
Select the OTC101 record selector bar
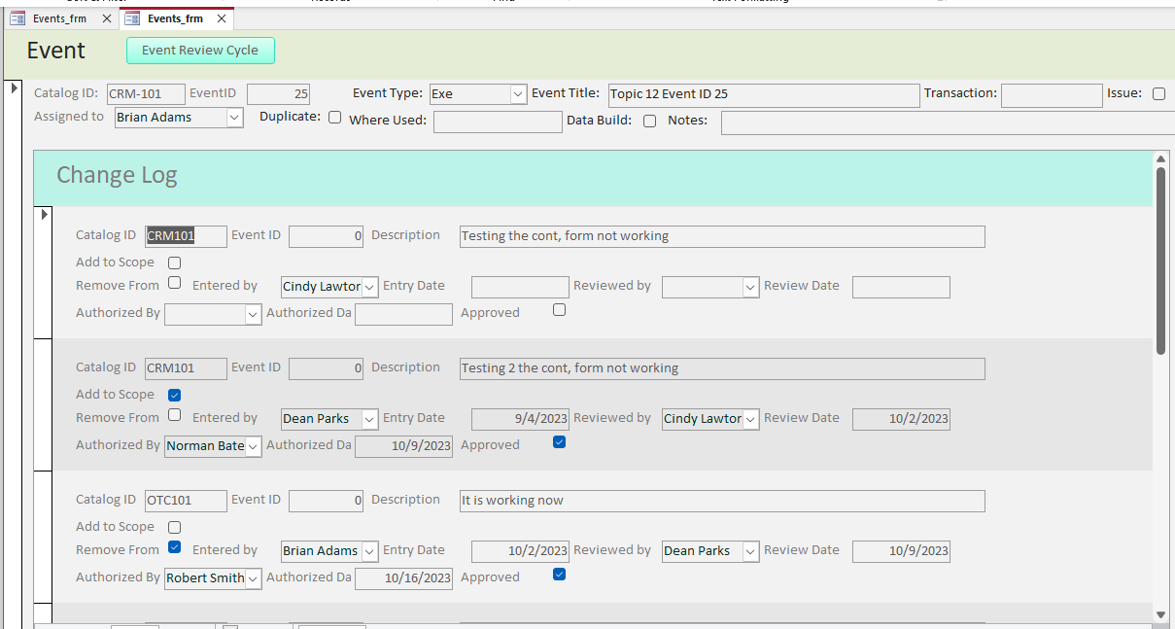tap(44, 537)
